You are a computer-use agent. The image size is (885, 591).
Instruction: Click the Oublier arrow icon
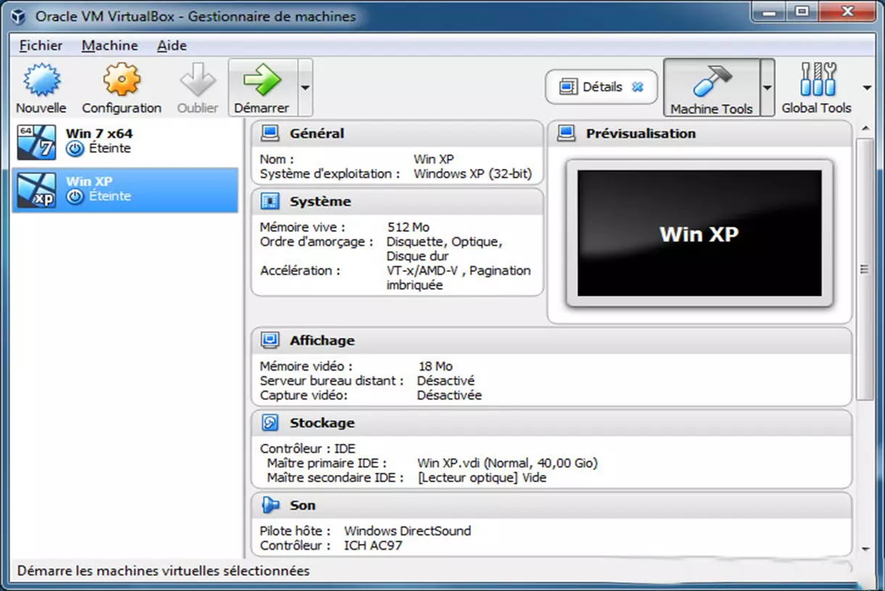197,80
